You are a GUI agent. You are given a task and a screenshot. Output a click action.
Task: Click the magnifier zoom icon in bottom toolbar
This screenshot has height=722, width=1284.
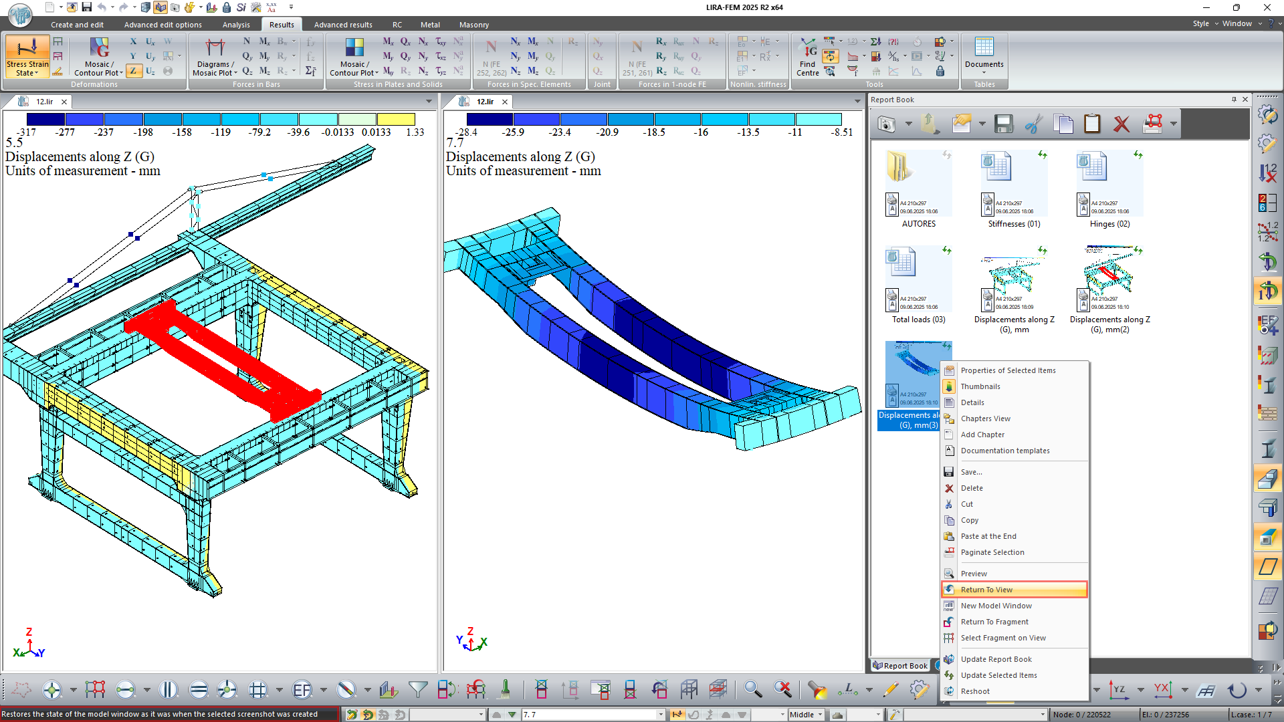753,689
